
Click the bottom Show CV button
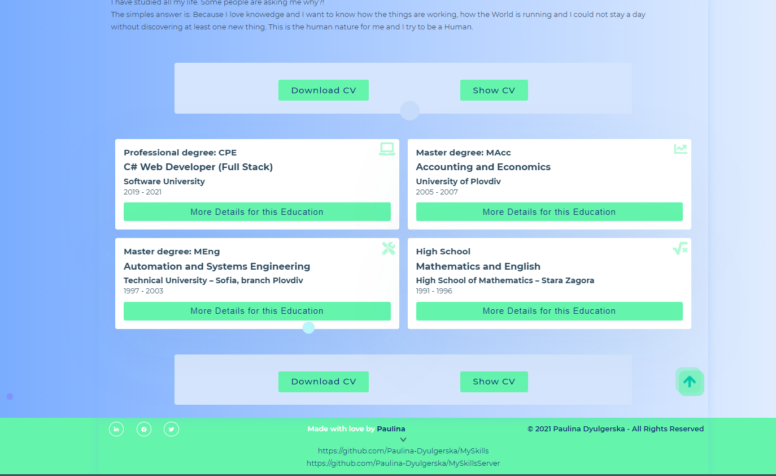[494, 382]
